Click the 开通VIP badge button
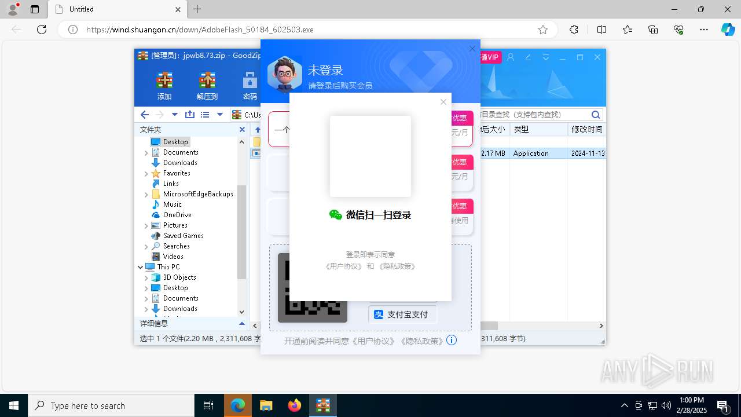 (491, 57)
